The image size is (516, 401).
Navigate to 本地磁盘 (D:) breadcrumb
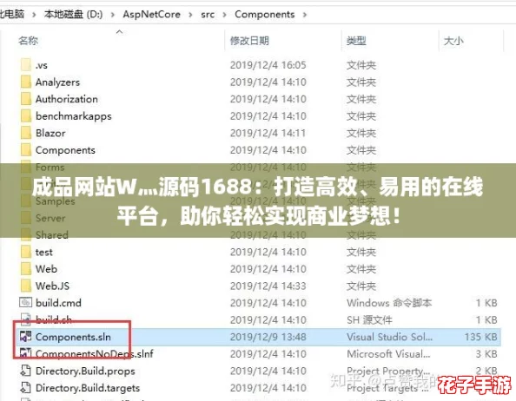click(73, 15)
